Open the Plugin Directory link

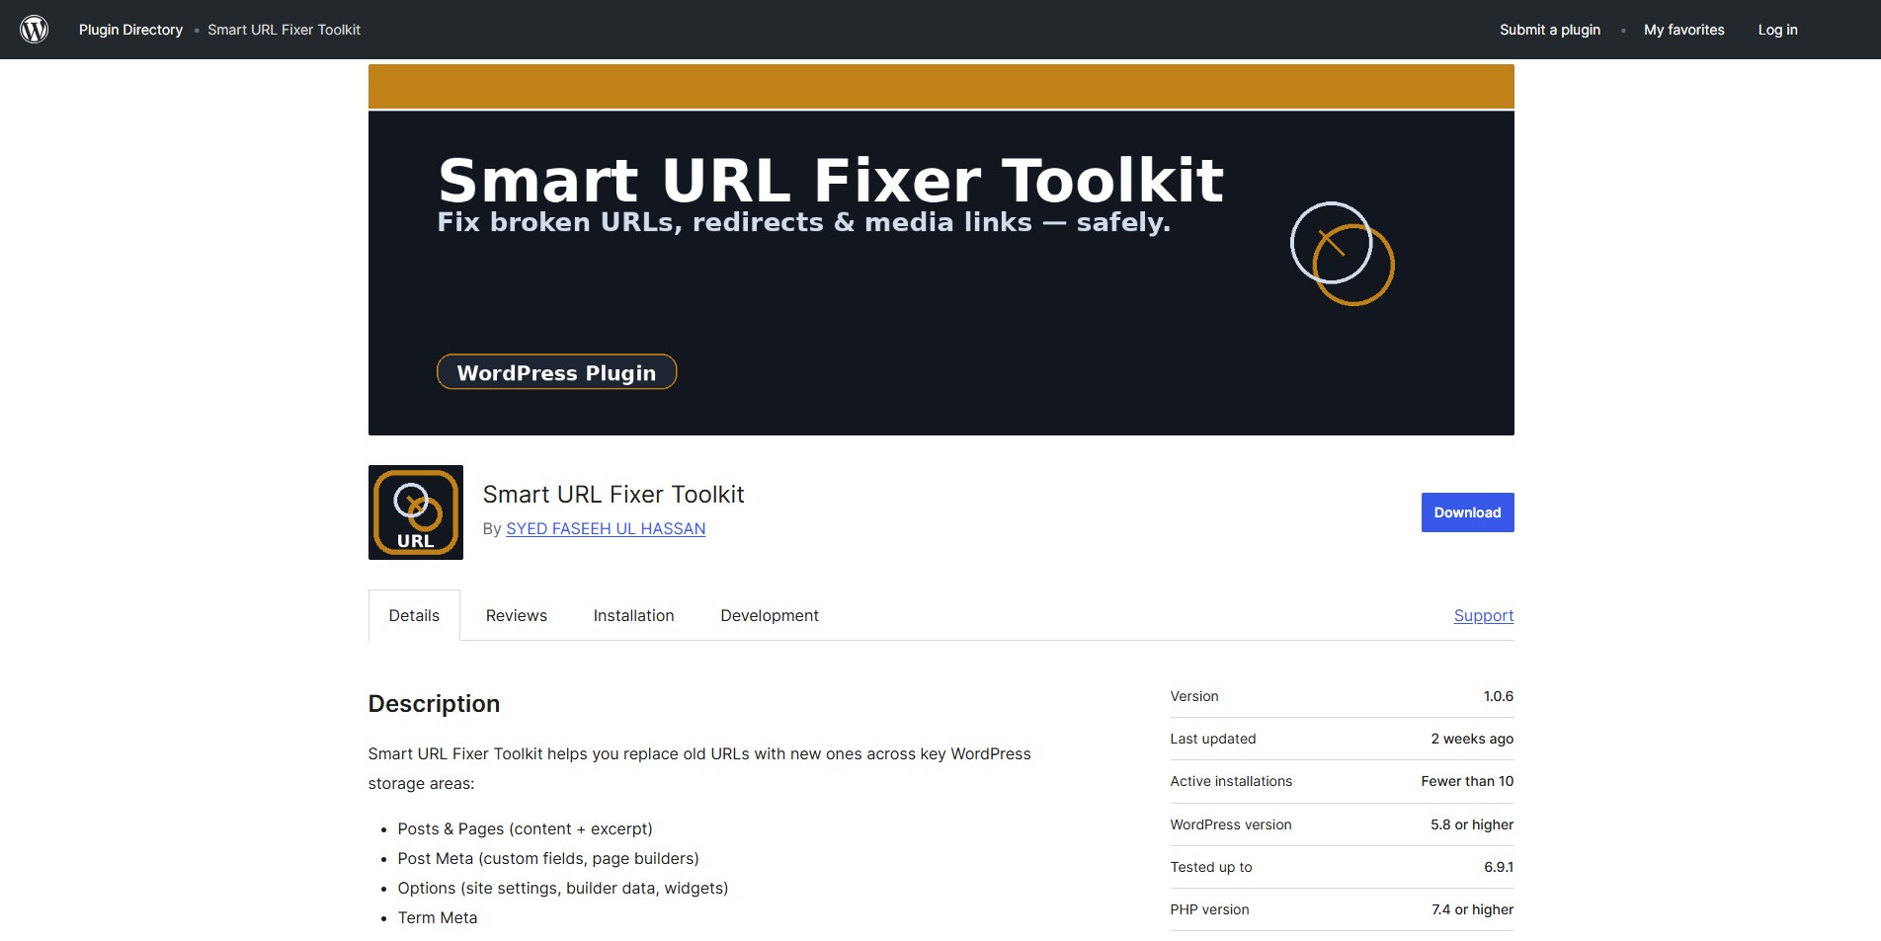tap(130, 30)
